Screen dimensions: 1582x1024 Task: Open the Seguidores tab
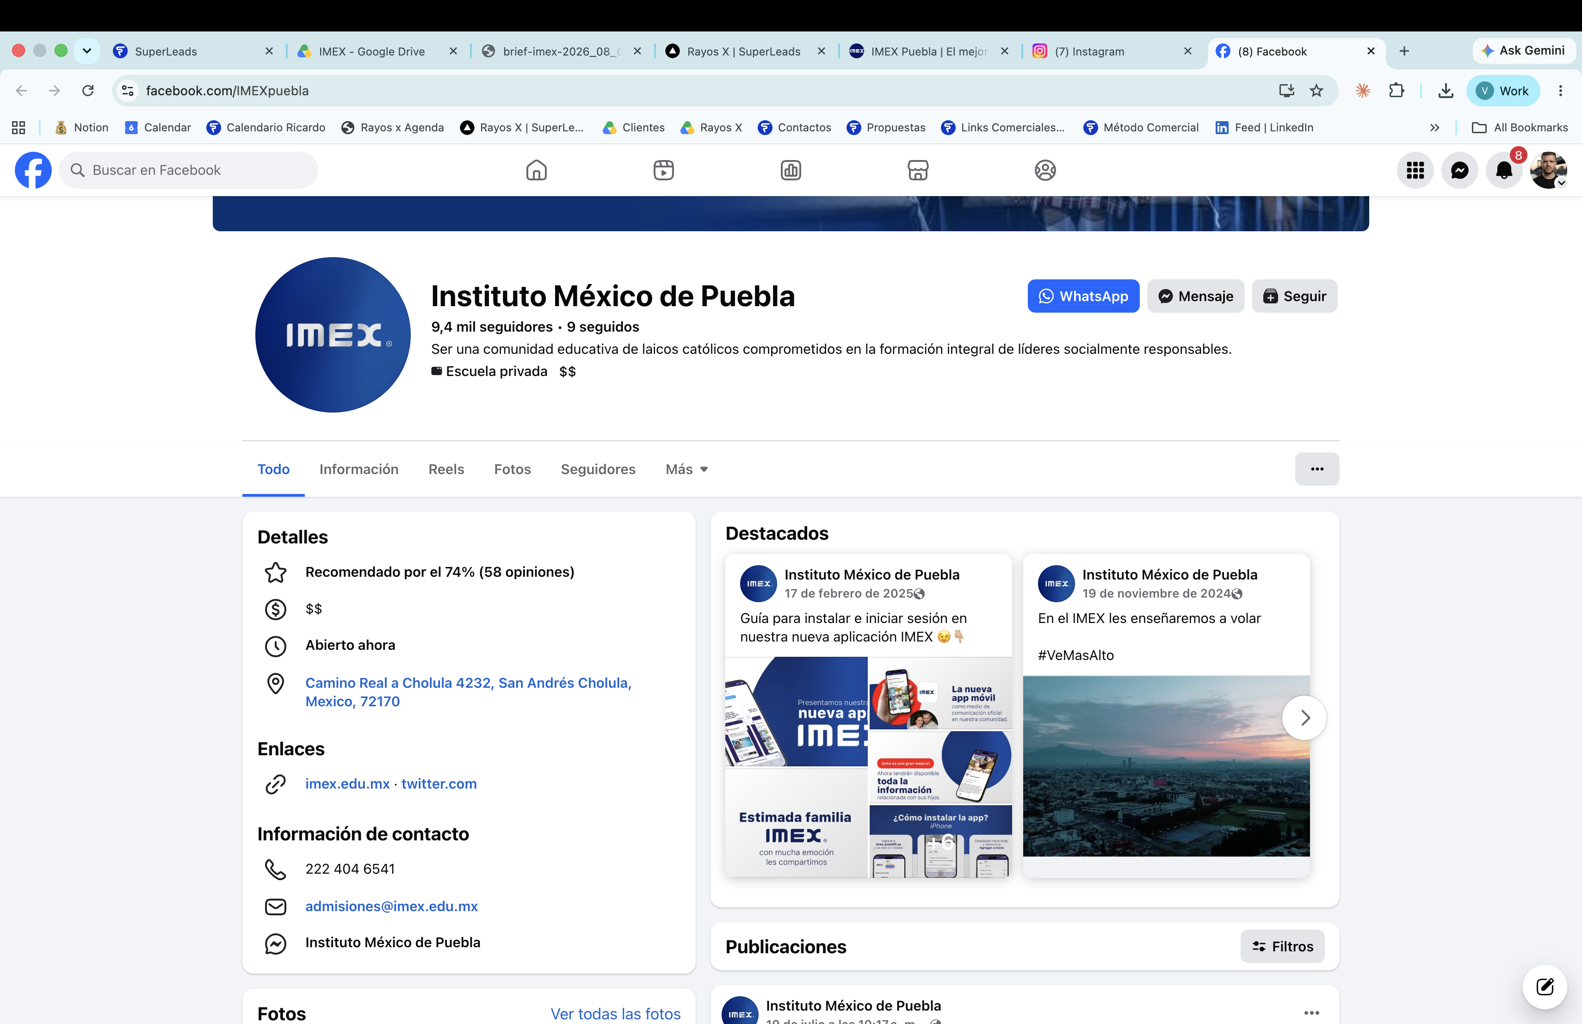coord(598,469)
